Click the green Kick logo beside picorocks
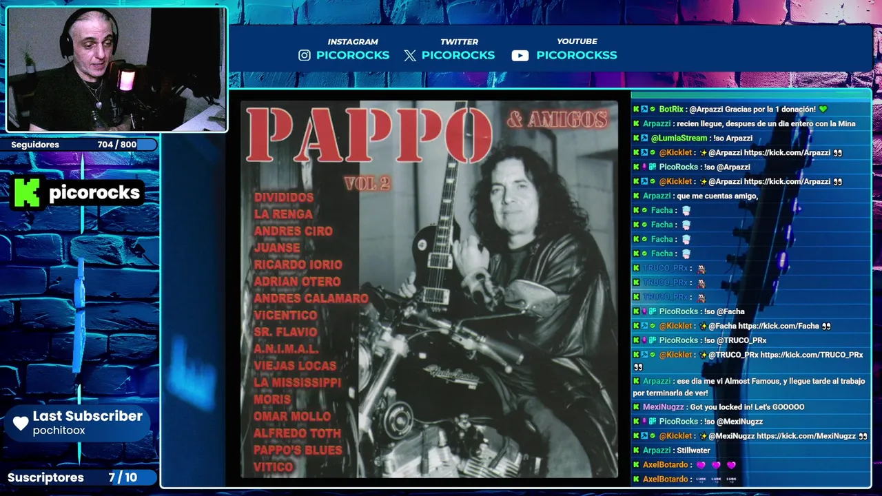Image resolution: width=882 pixels, height=496 pixels. coord(27,192)
